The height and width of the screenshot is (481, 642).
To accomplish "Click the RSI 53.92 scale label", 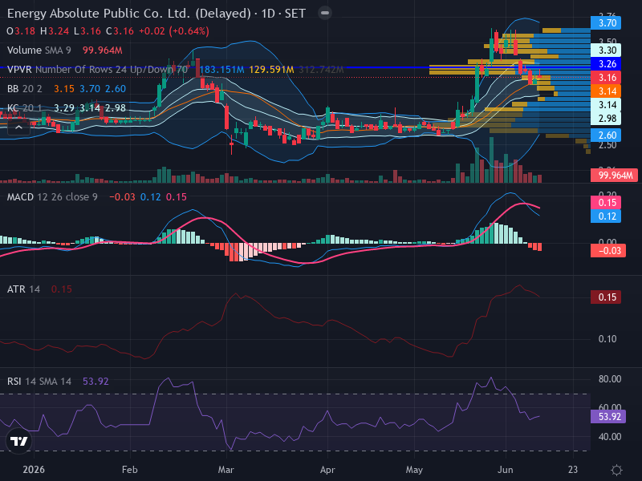I will [608, 416].
